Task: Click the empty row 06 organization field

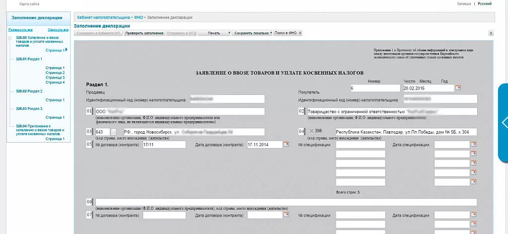Action: (x=286, y=202)
